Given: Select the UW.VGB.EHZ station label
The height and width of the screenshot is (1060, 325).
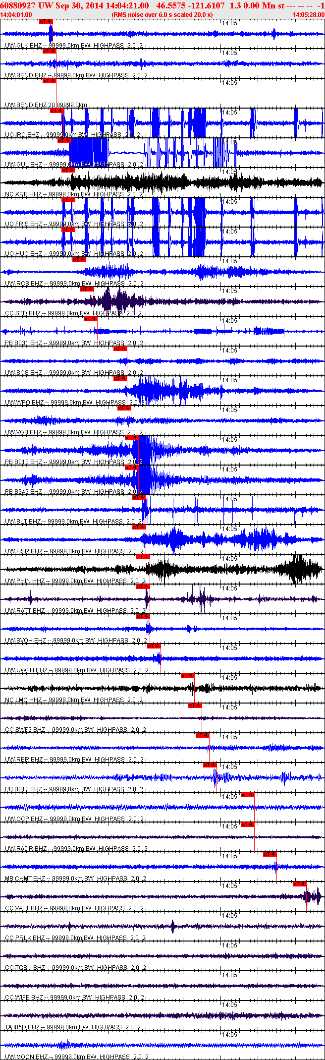Looking at the screenshot, I should (x=74, y=432).
